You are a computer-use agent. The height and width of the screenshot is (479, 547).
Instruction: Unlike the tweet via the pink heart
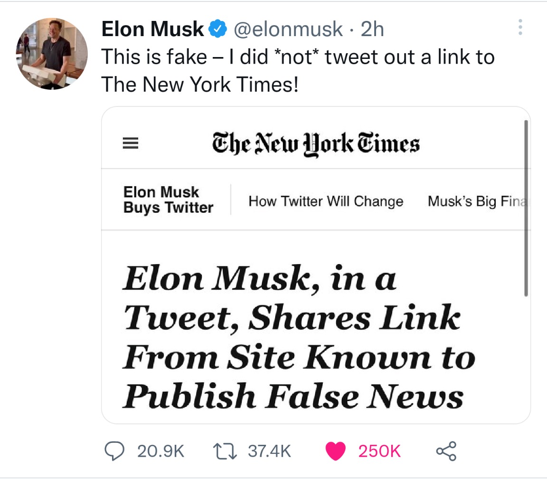[336, 451]
